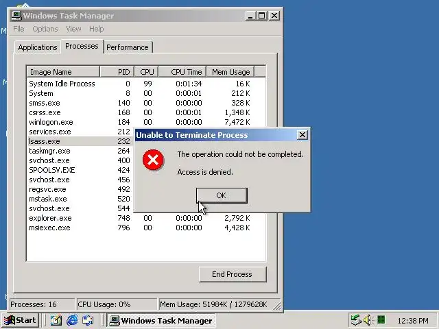Viewport: 439px width, 329px height.
Task: Sort by Mem Usage column header
Action: [x=230, y=72]
